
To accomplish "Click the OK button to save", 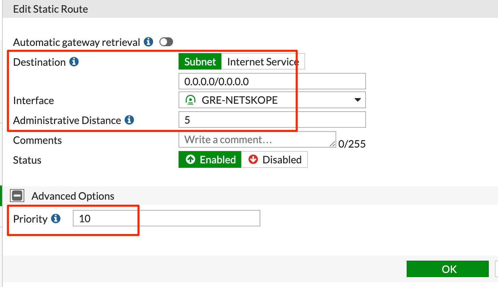I will tap(447, 269).
